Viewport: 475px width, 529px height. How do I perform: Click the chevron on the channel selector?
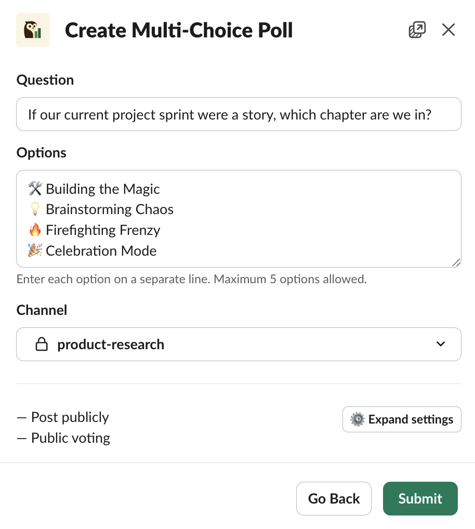pos(440,344)
